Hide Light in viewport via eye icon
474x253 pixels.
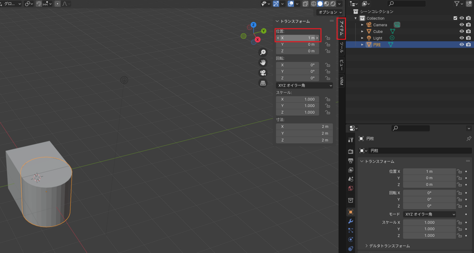pos(462,38)
